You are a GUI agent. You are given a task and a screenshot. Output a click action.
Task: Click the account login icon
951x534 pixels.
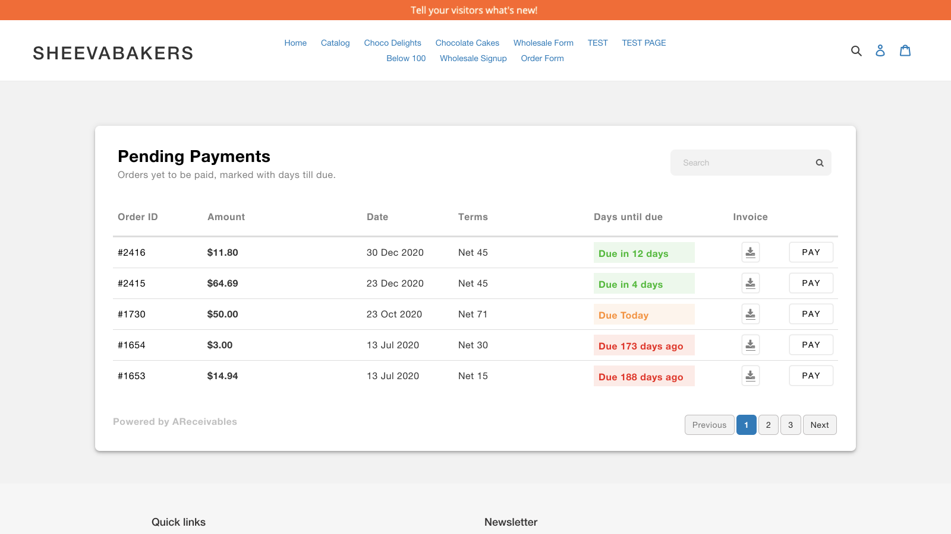click(x=880, y=50)
